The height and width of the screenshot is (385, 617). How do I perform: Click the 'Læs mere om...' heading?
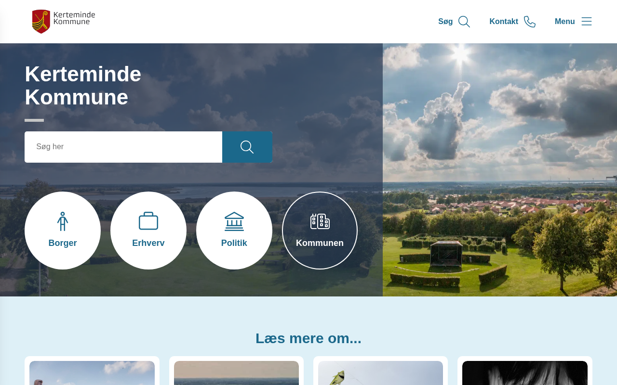coord(308,338)
